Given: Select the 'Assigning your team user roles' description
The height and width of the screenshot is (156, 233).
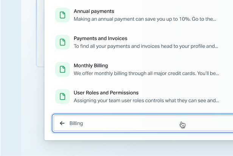Looking at the screenshot, I should (x=146, y=101).
